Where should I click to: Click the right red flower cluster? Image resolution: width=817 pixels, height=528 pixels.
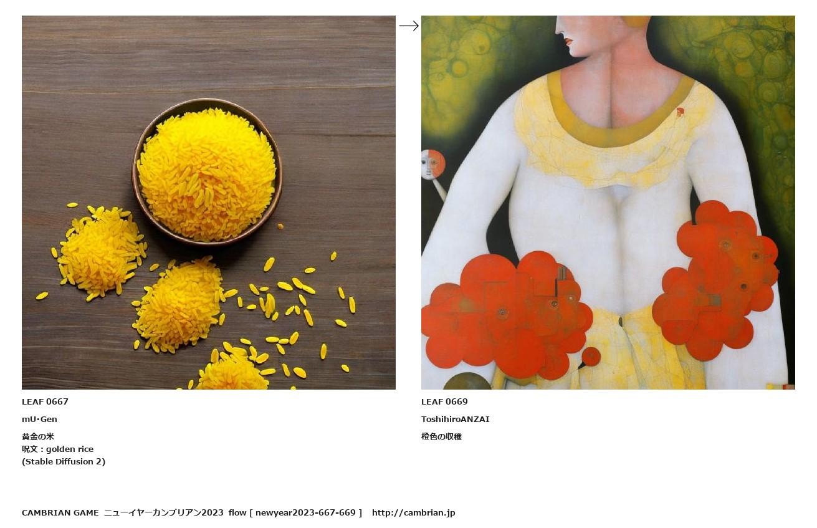pos(717,282)
